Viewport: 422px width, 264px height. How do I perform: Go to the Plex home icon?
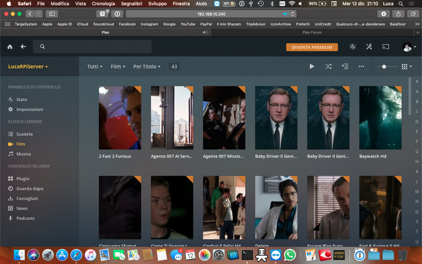point(10,47)
